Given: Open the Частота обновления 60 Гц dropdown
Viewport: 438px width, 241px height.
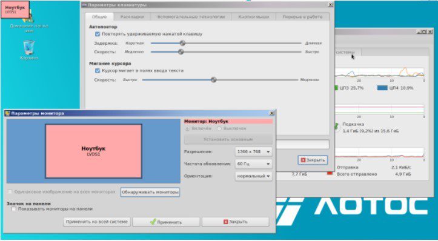Looking at the screenshot, I should pyautogui.click(x=254, y=164).
